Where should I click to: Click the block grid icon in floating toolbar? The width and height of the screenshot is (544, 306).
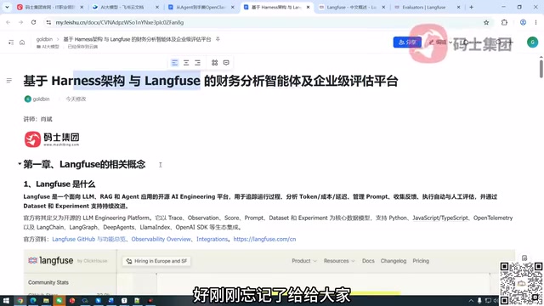click(215, 63)
